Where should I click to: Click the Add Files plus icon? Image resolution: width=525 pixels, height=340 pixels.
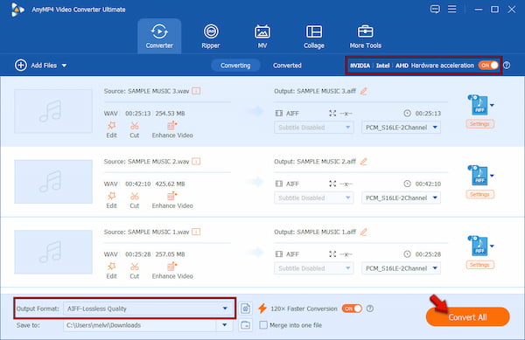(x=21, y=66)
